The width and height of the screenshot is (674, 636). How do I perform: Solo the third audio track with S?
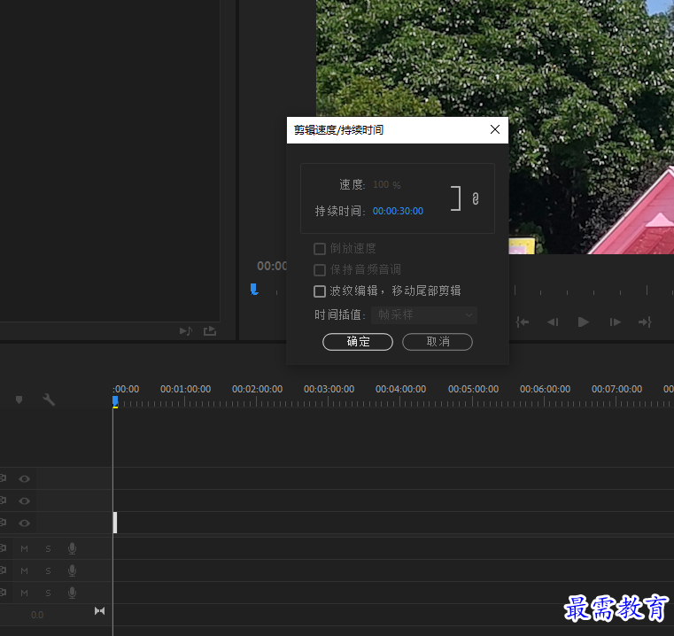(48, 593)
